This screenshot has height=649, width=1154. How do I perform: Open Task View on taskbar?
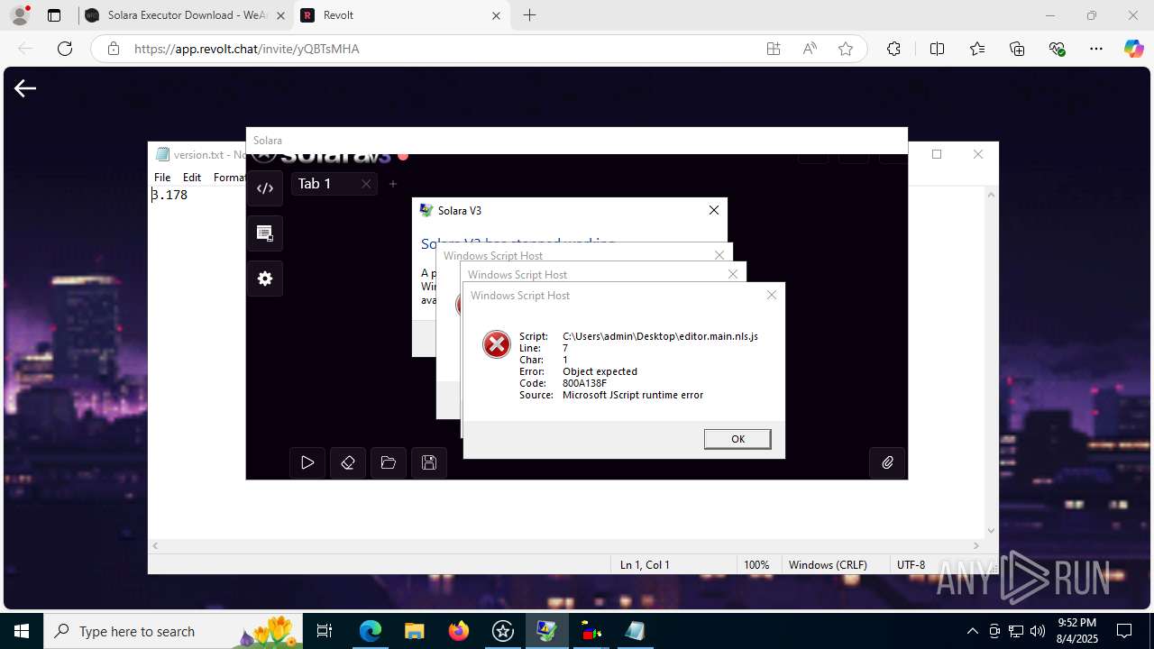point(325,631)
